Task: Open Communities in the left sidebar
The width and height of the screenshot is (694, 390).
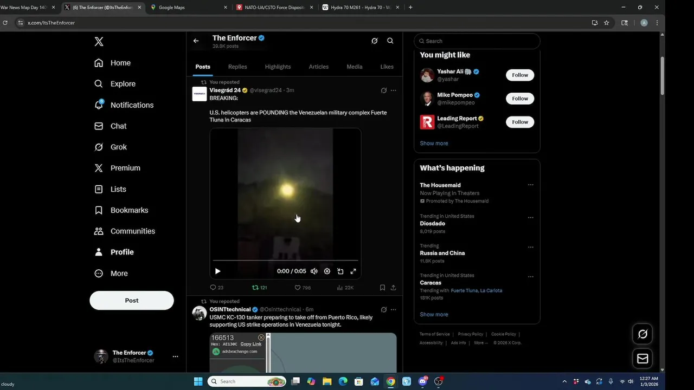Action: pyautogui.click(x=124, y=231)
